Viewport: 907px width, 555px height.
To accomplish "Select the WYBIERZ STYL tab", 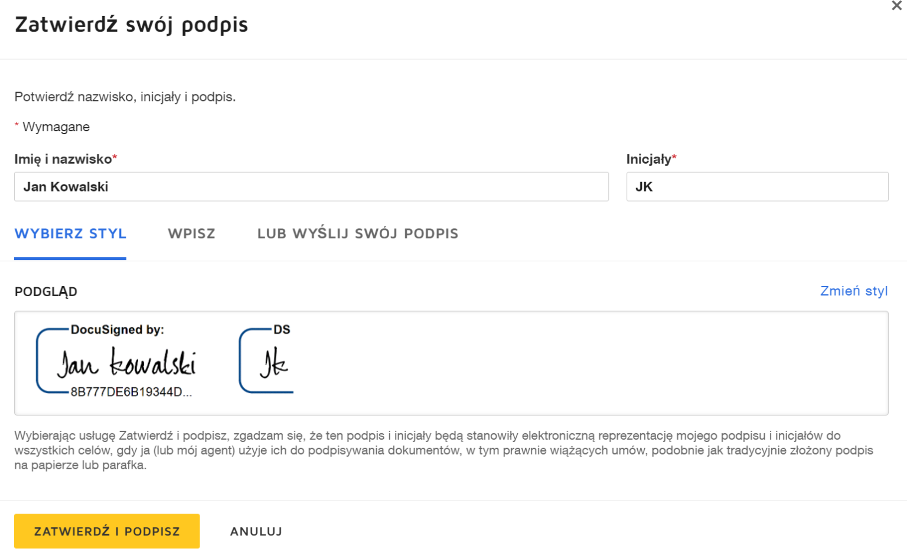I will point(70,234).
